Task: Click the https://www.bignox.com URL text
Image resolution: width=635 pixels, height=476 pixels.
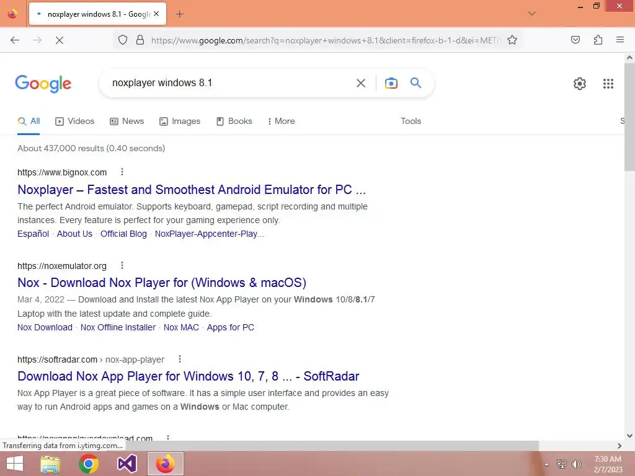Action: (62, 172)
